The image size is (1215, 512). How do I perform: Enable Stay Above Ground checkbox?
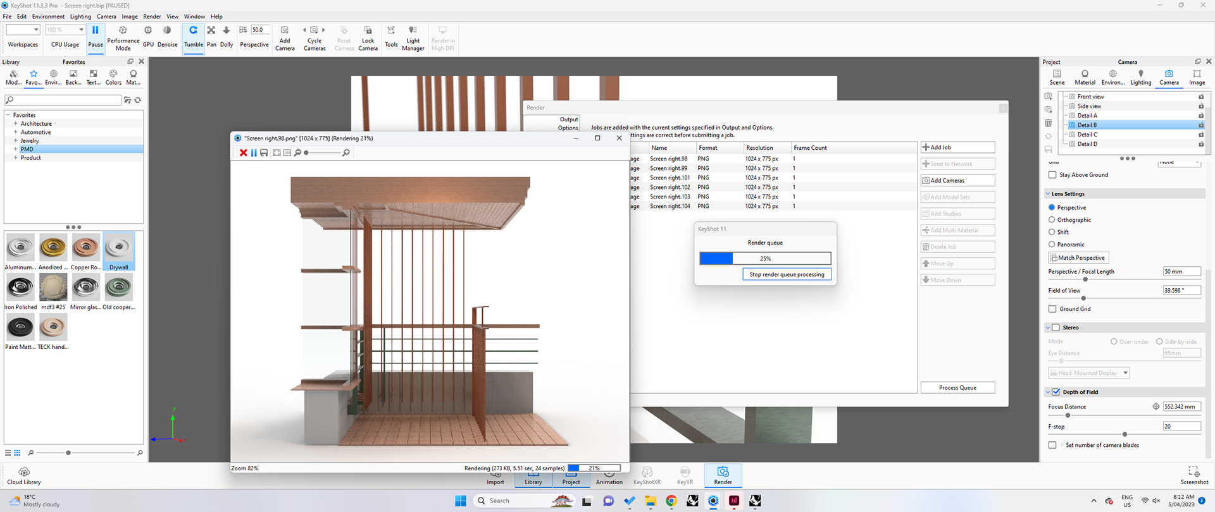(x=1052, y=175)
